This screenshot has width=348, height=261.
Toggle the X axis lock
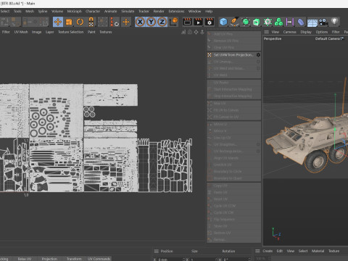pos(140,22)
